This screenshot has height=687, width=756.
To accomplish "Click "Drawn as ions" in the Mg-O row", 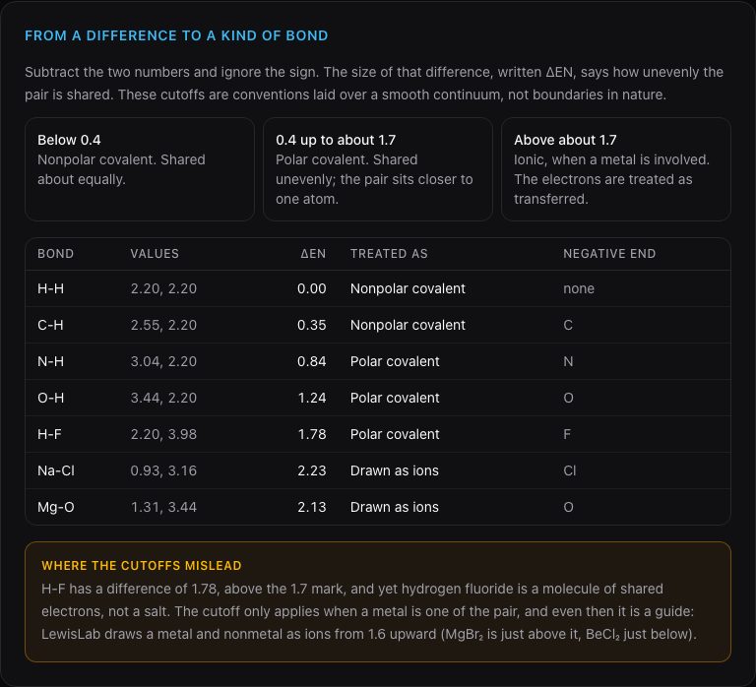I will [395, 507].
